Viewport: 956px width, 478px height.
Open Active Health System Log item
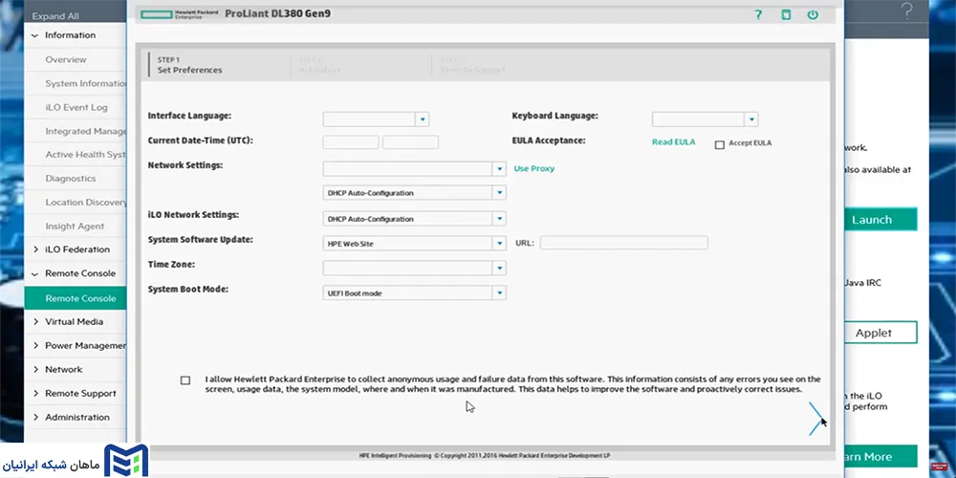(85, 155)
